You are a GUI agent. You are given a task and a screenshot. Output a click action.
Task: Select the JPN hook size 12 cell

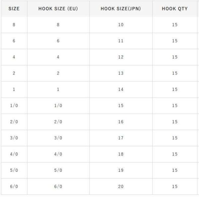(121, 57)
